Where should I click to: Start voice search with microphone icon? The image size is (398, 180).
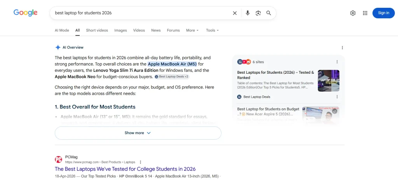(x=248, y=13)
